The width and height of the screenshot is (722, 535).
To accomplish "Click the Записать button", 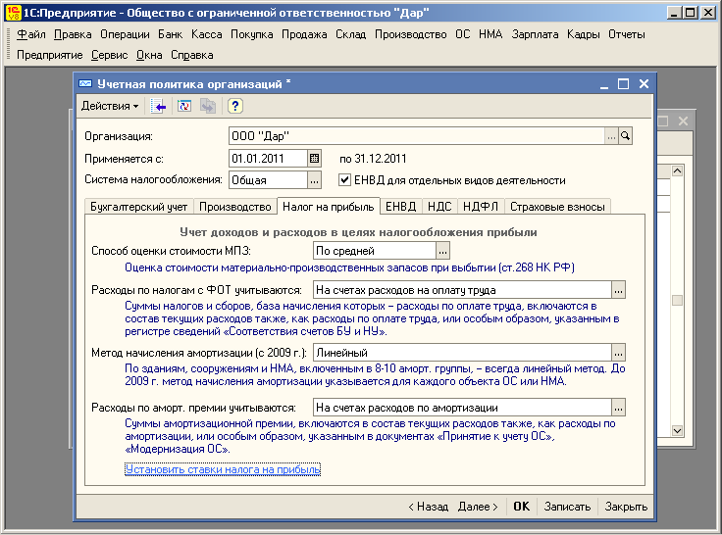I will pos(567,507).
